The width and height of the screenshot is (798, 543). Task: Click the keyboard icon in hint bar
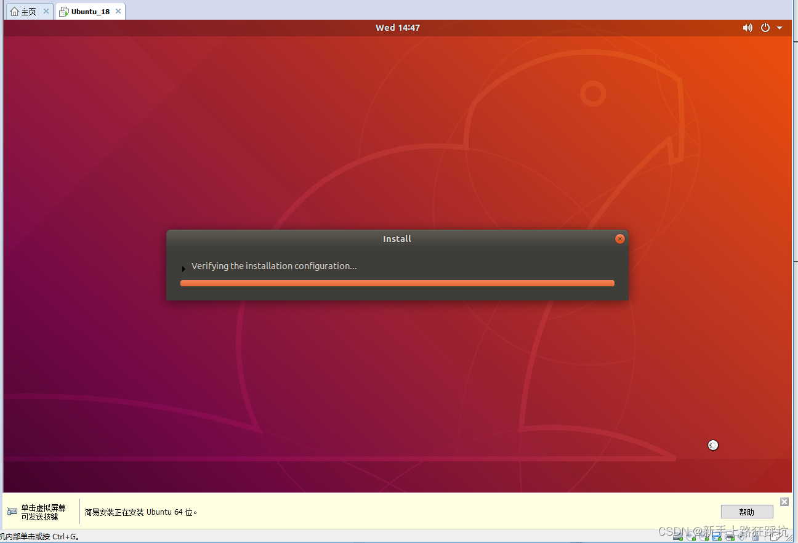pyautogui.click(x=12, y=512)
